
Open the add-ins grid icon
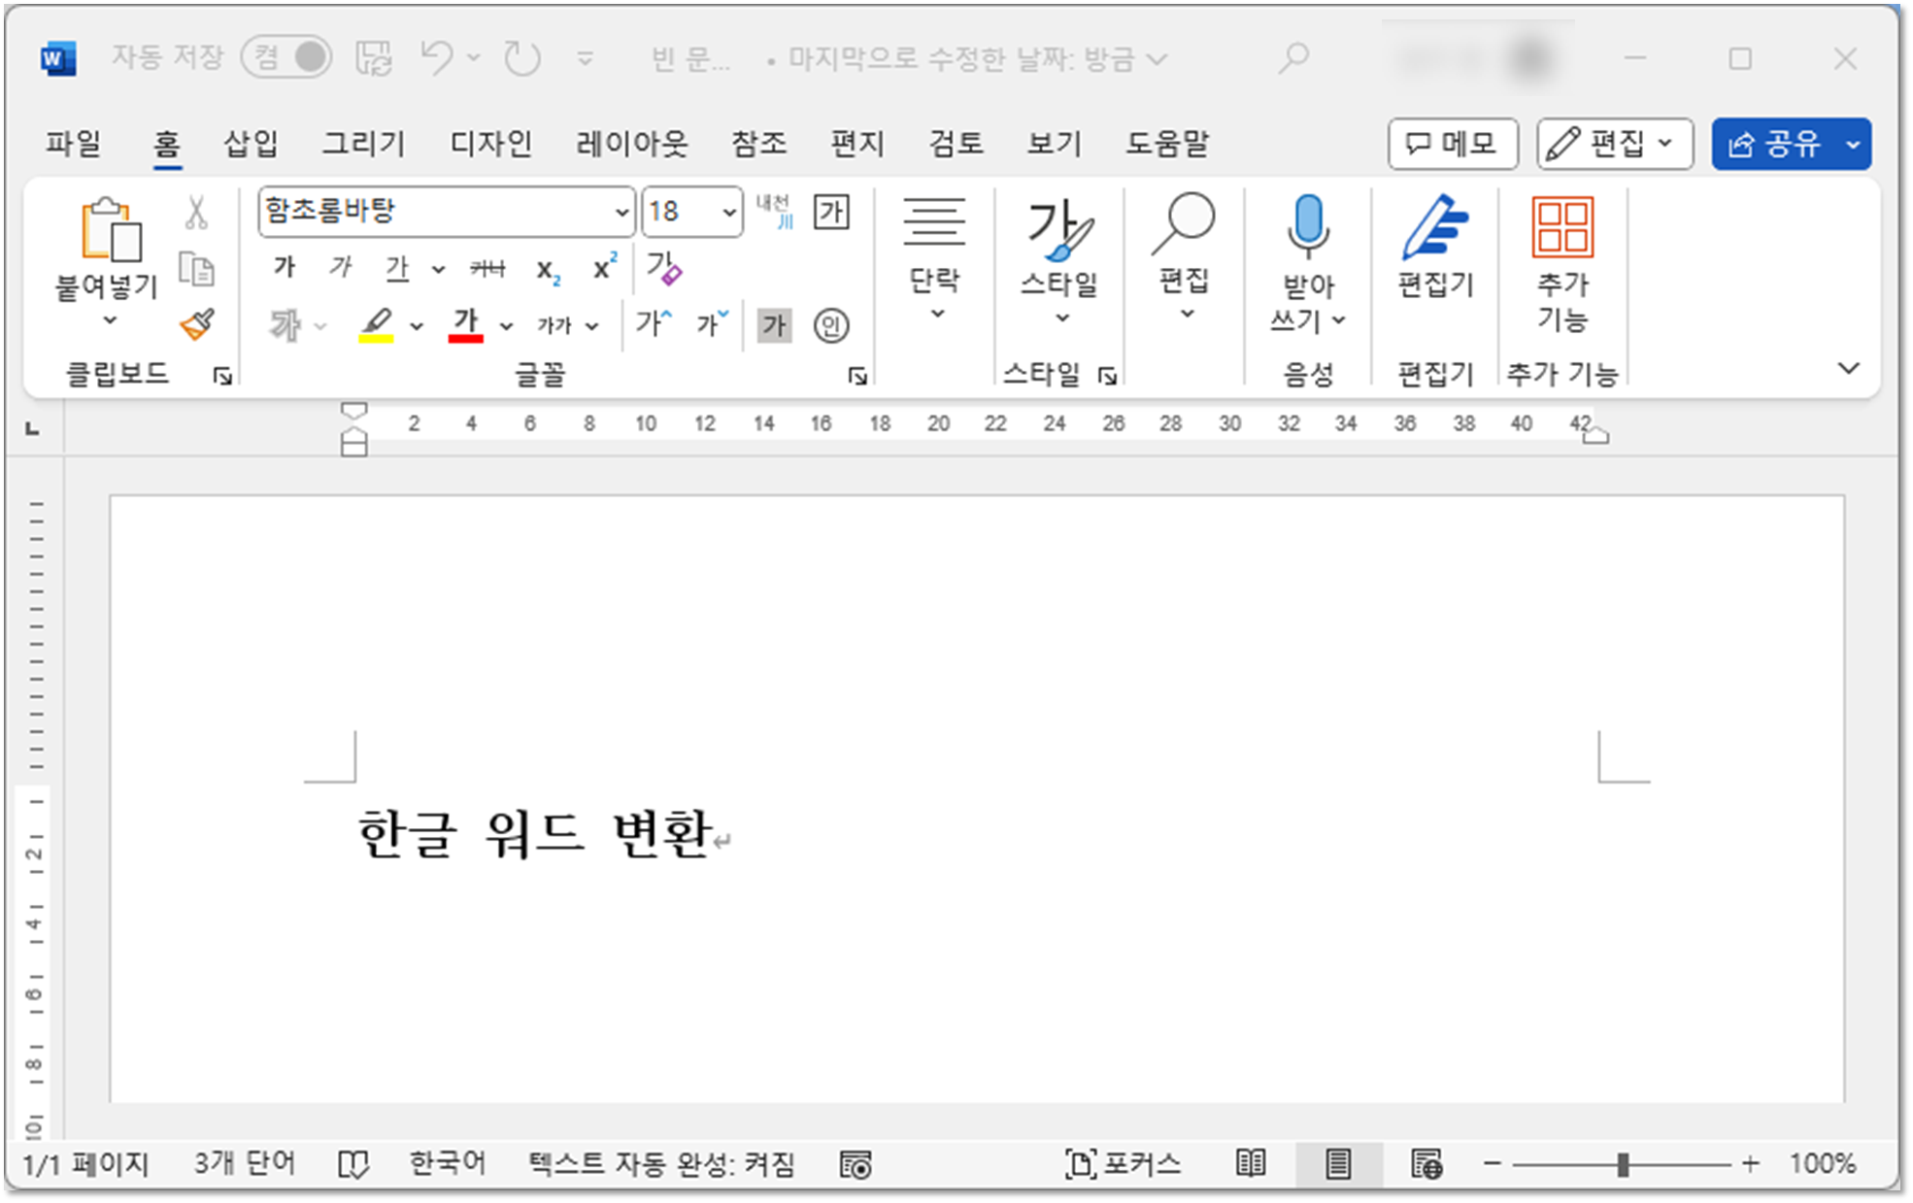click(1561, 228)
